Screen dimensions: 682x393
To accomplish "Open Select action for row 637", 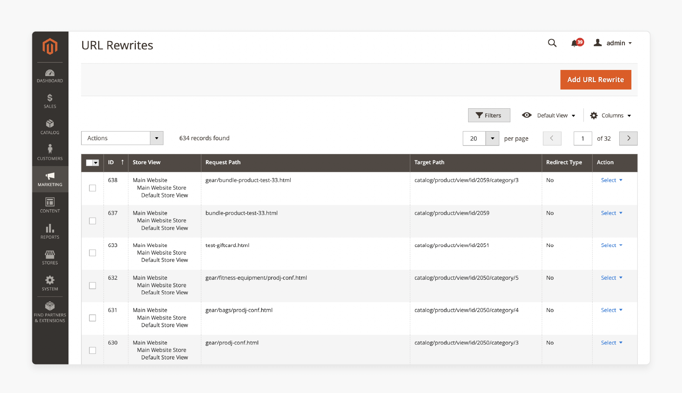I will click(612, 213).
